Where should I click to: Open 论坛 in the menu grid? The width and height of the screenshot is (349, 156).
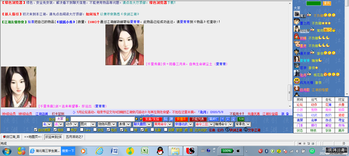(300, 105)
